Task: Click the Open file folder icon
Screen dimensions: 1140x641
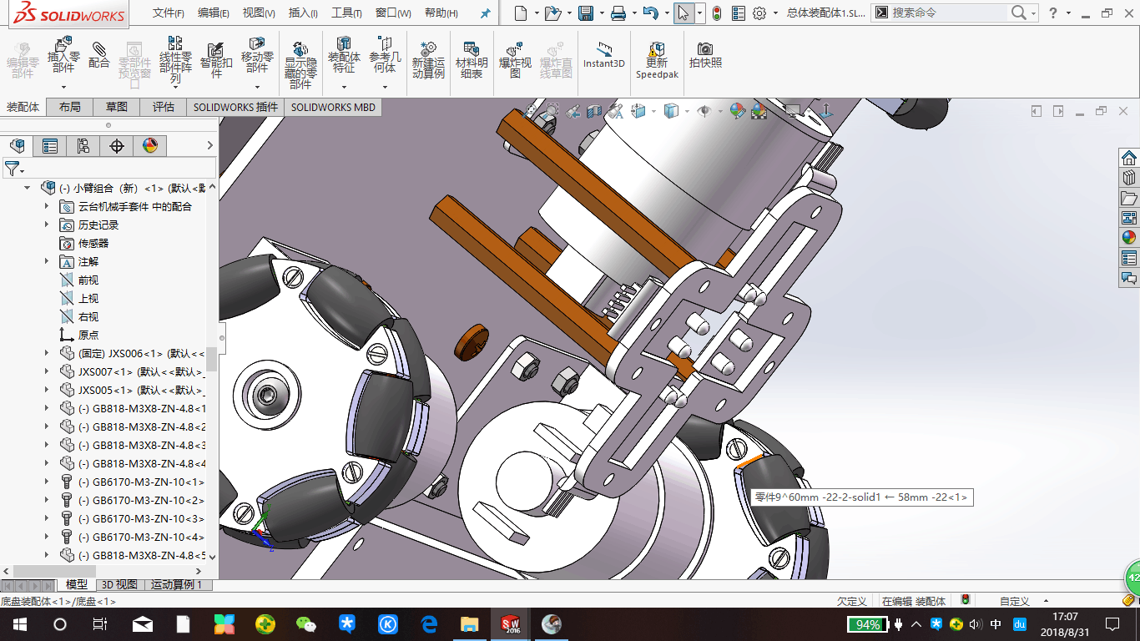Action: [552, 13]
